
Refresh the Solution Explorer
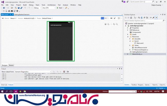point(142,18)
